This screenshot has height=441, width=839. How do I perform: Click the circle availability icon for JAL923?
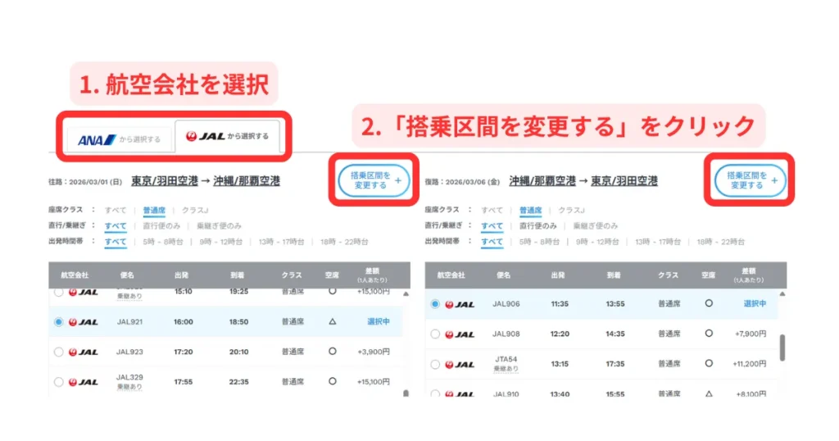332,352
